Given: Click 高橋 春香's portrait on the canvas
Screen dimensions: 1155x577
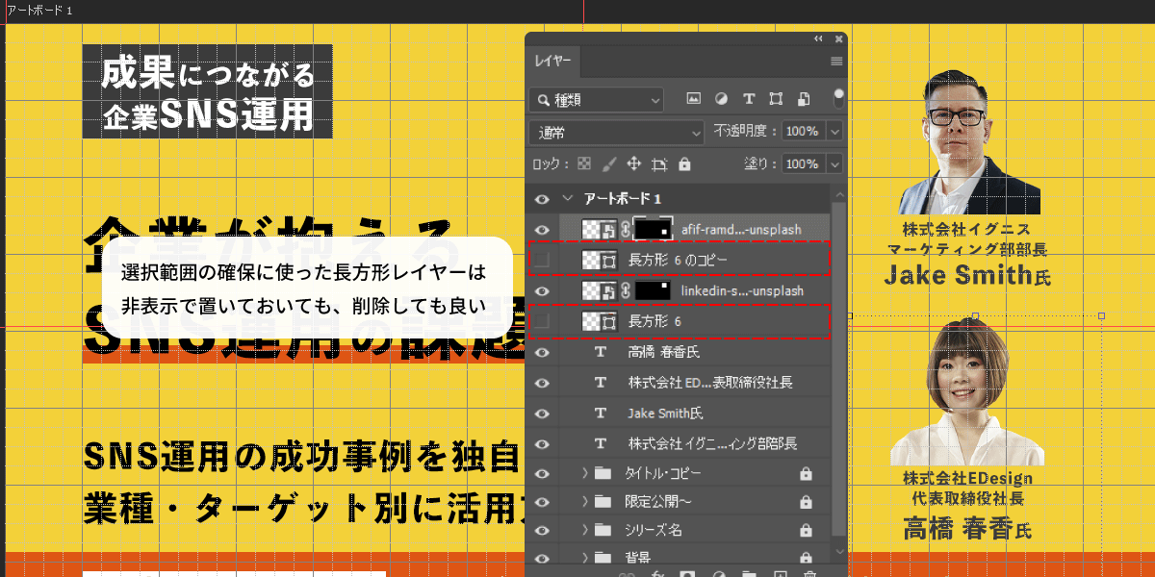Looking at the screenshot, I should (967, 392).
